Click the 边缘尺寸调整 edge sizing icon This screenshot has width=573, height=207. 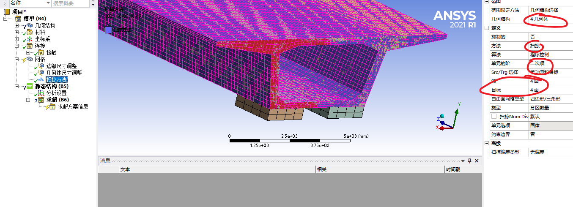[41, 66]
